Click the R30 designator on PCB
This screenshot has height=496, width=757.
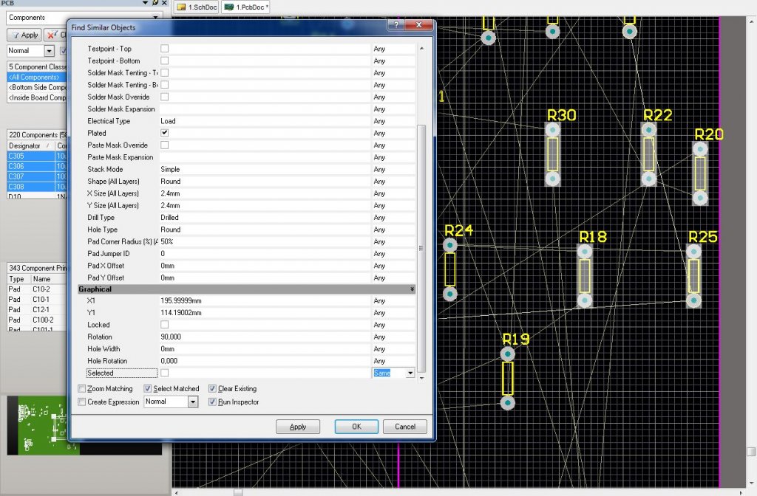(x=562, y=115)
